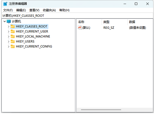Open the 帮助(H) menu
The height and width of the screenshot is (114, 155).
(x=64, y=10)
